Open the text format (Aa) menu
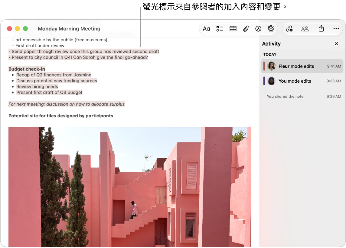 (x=206, y=29)
